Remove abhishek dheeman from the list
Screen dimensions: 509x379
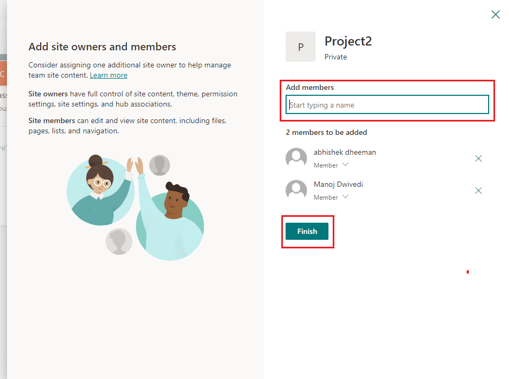[x=478, y=158]
